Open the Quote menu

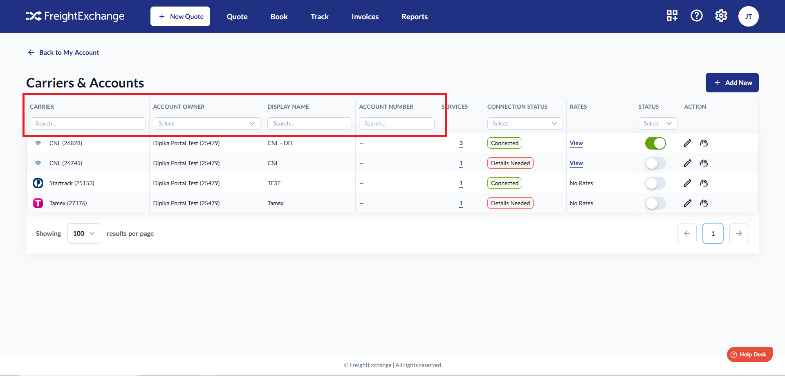pos(237,16)
